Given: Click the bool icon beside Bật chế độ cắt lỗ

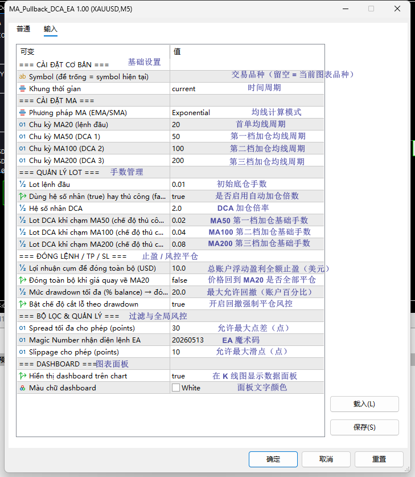Looking at the screenshot, I should (22, 304).
